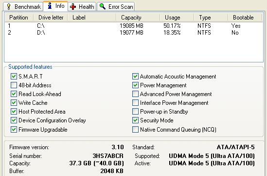This screenshot has height=176, width=267.
Task: Click the Drive letter column header
Action: (x=51, y=18)
